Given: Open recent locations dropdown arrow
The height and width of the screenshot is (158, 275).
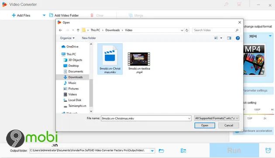Looking at the screenshot, I should coord(73,30).
